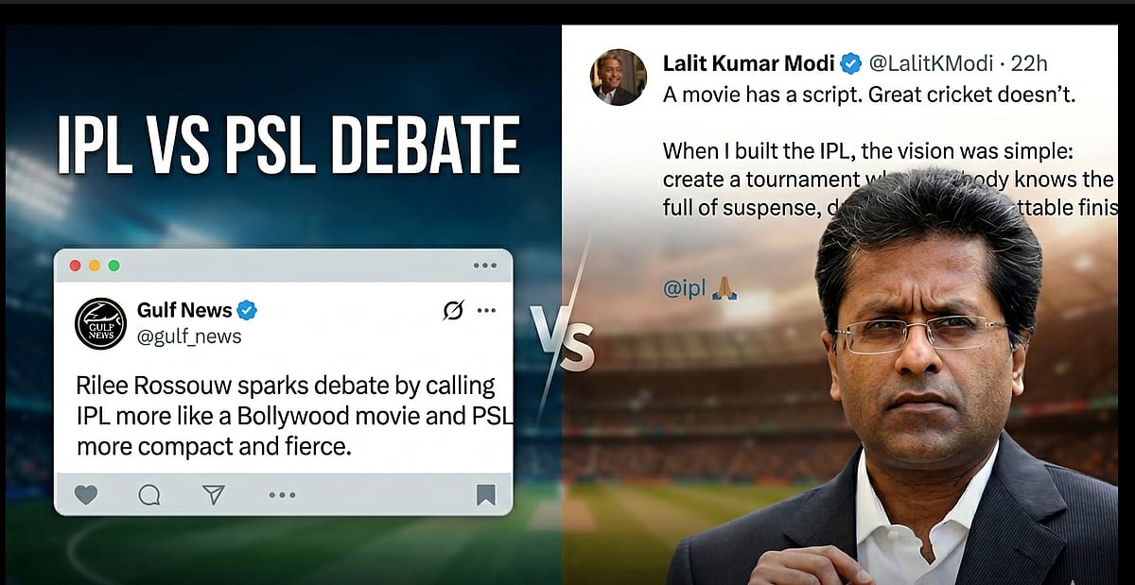
Task: Click the yellow window dot
Action: pos(94,266)
